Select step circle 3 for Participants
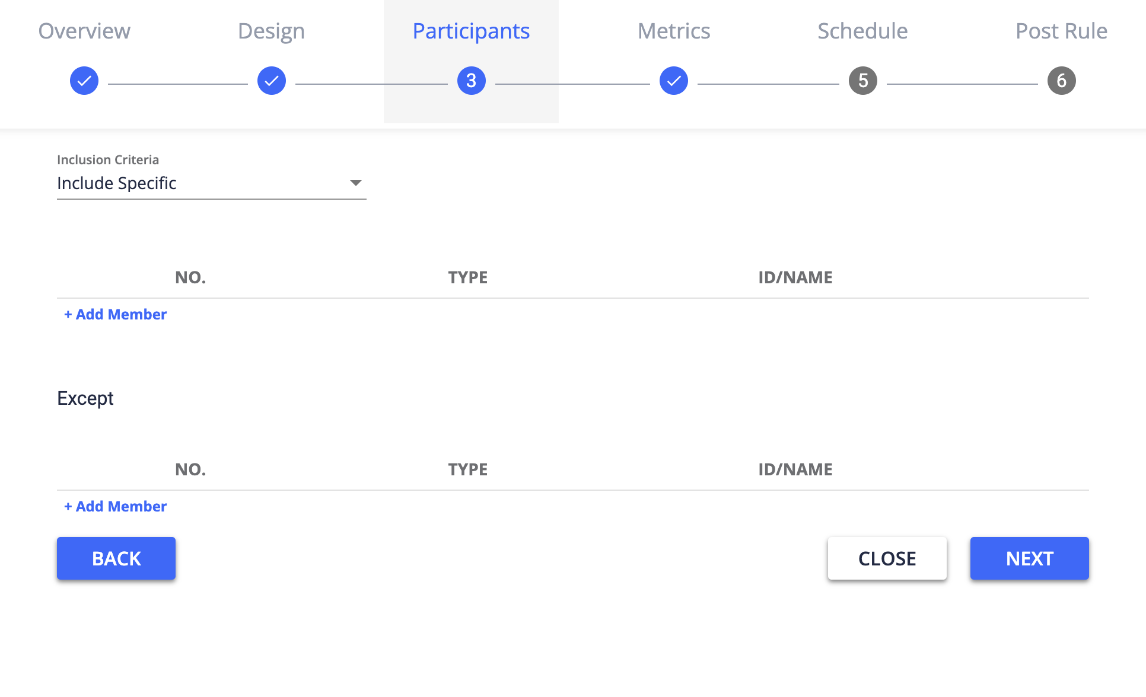Viewport: 1146px width, 697px height. (x=471, y=81)
